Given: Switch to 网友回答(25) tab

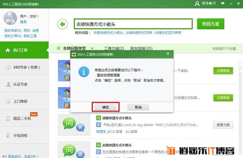Looking at the screenshot, I should pos(141,48).
